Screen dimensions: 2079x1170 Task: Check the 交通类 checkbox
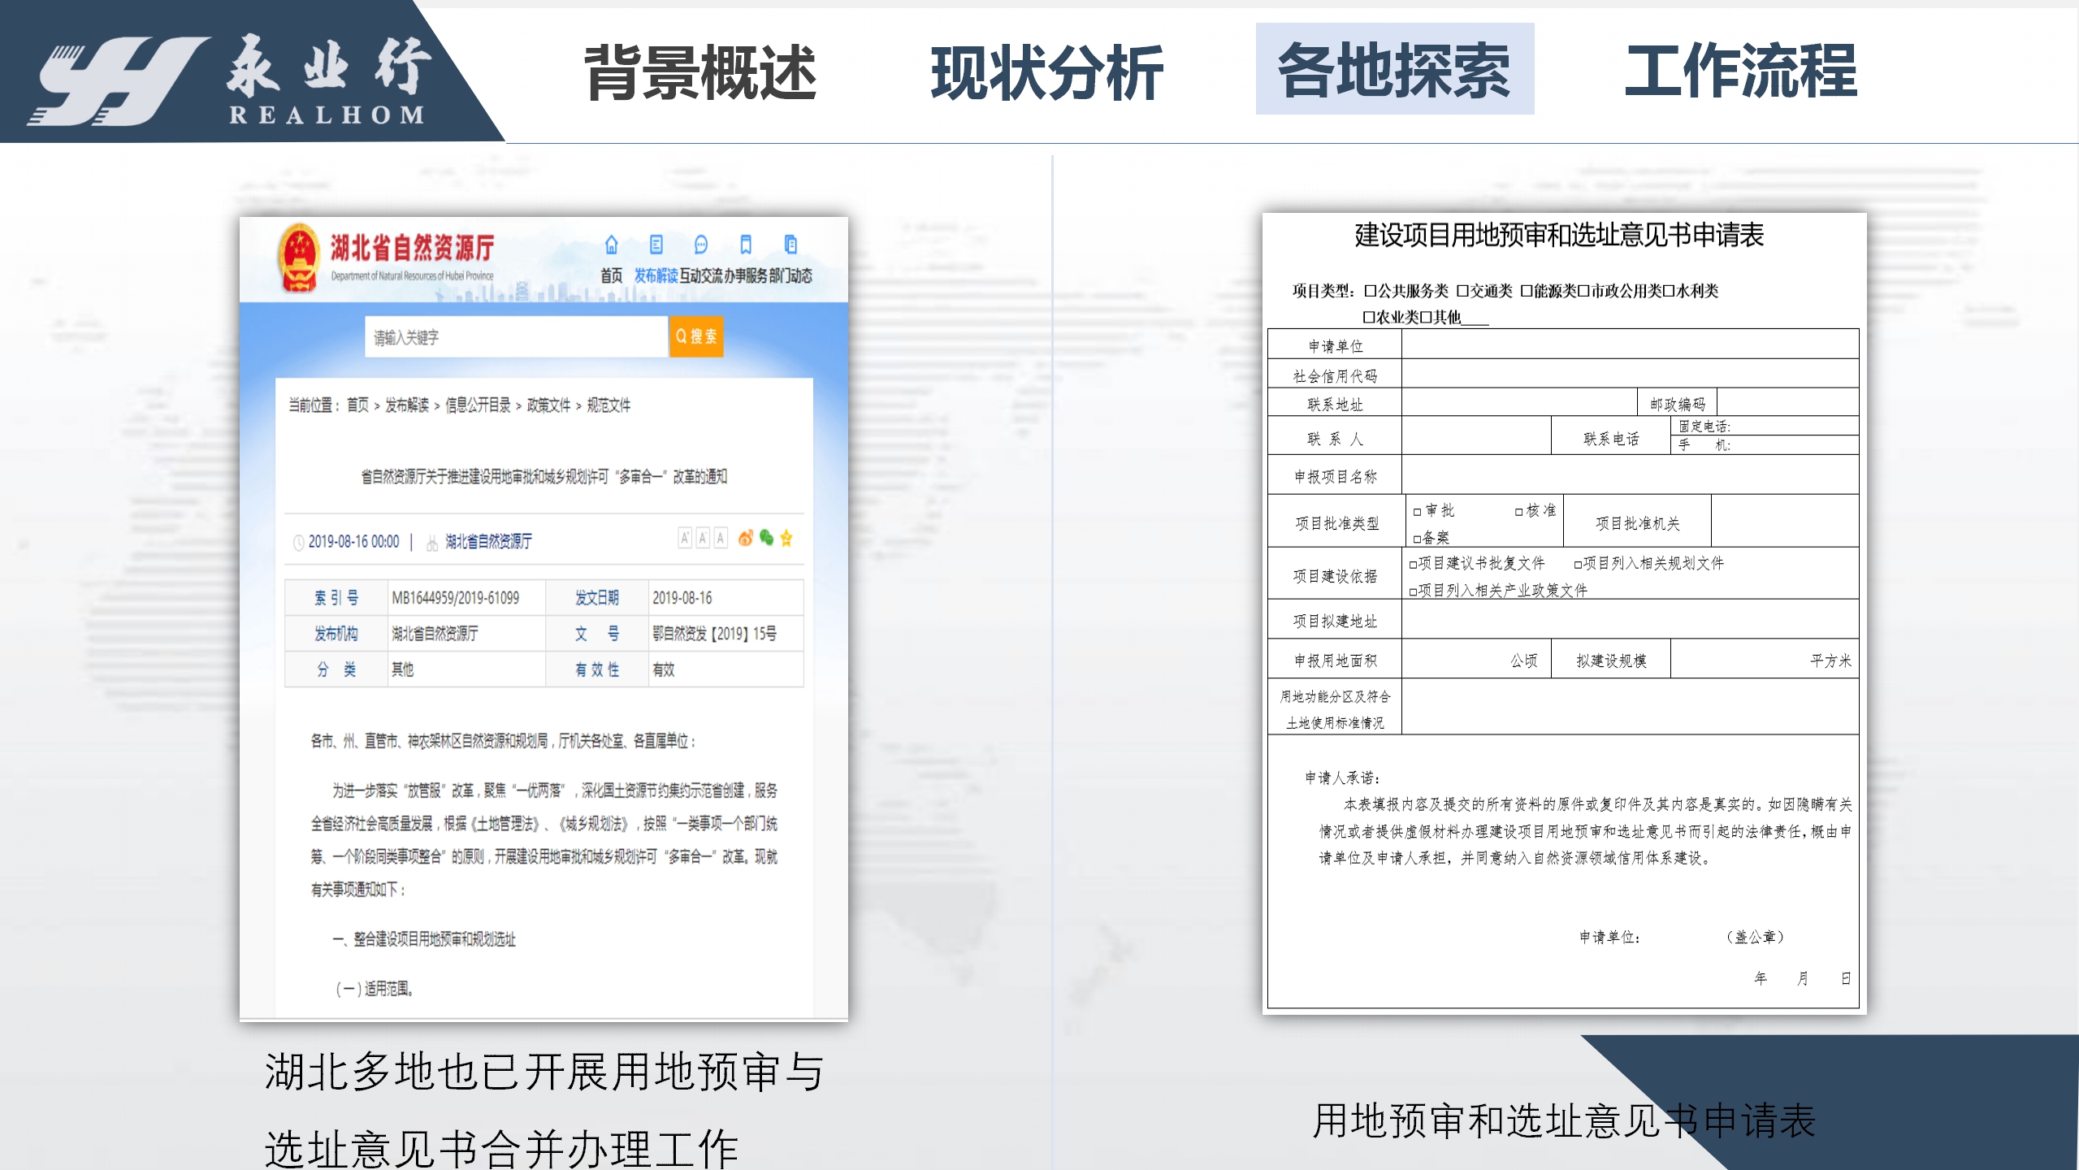click(1462, 291)
